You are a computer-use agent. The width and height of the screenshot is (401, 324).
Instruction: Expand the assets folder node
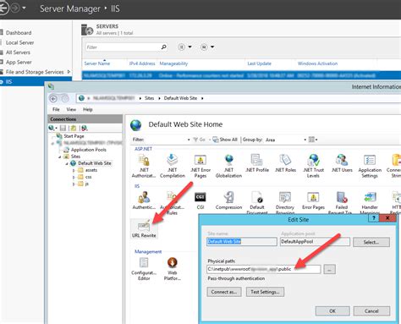[x=74, y=170]
